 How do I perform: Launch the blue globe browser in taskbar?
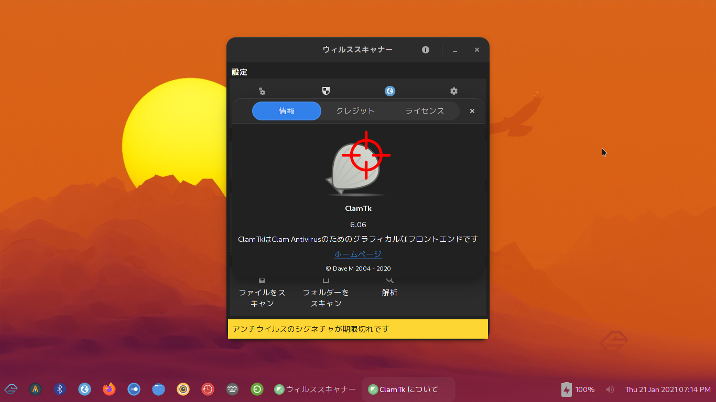84,389
